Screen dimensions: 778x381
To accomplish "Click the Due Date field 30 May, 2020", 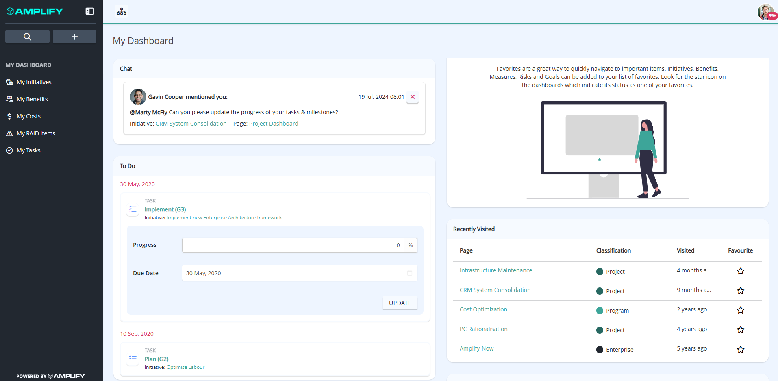I will [300, 273].
